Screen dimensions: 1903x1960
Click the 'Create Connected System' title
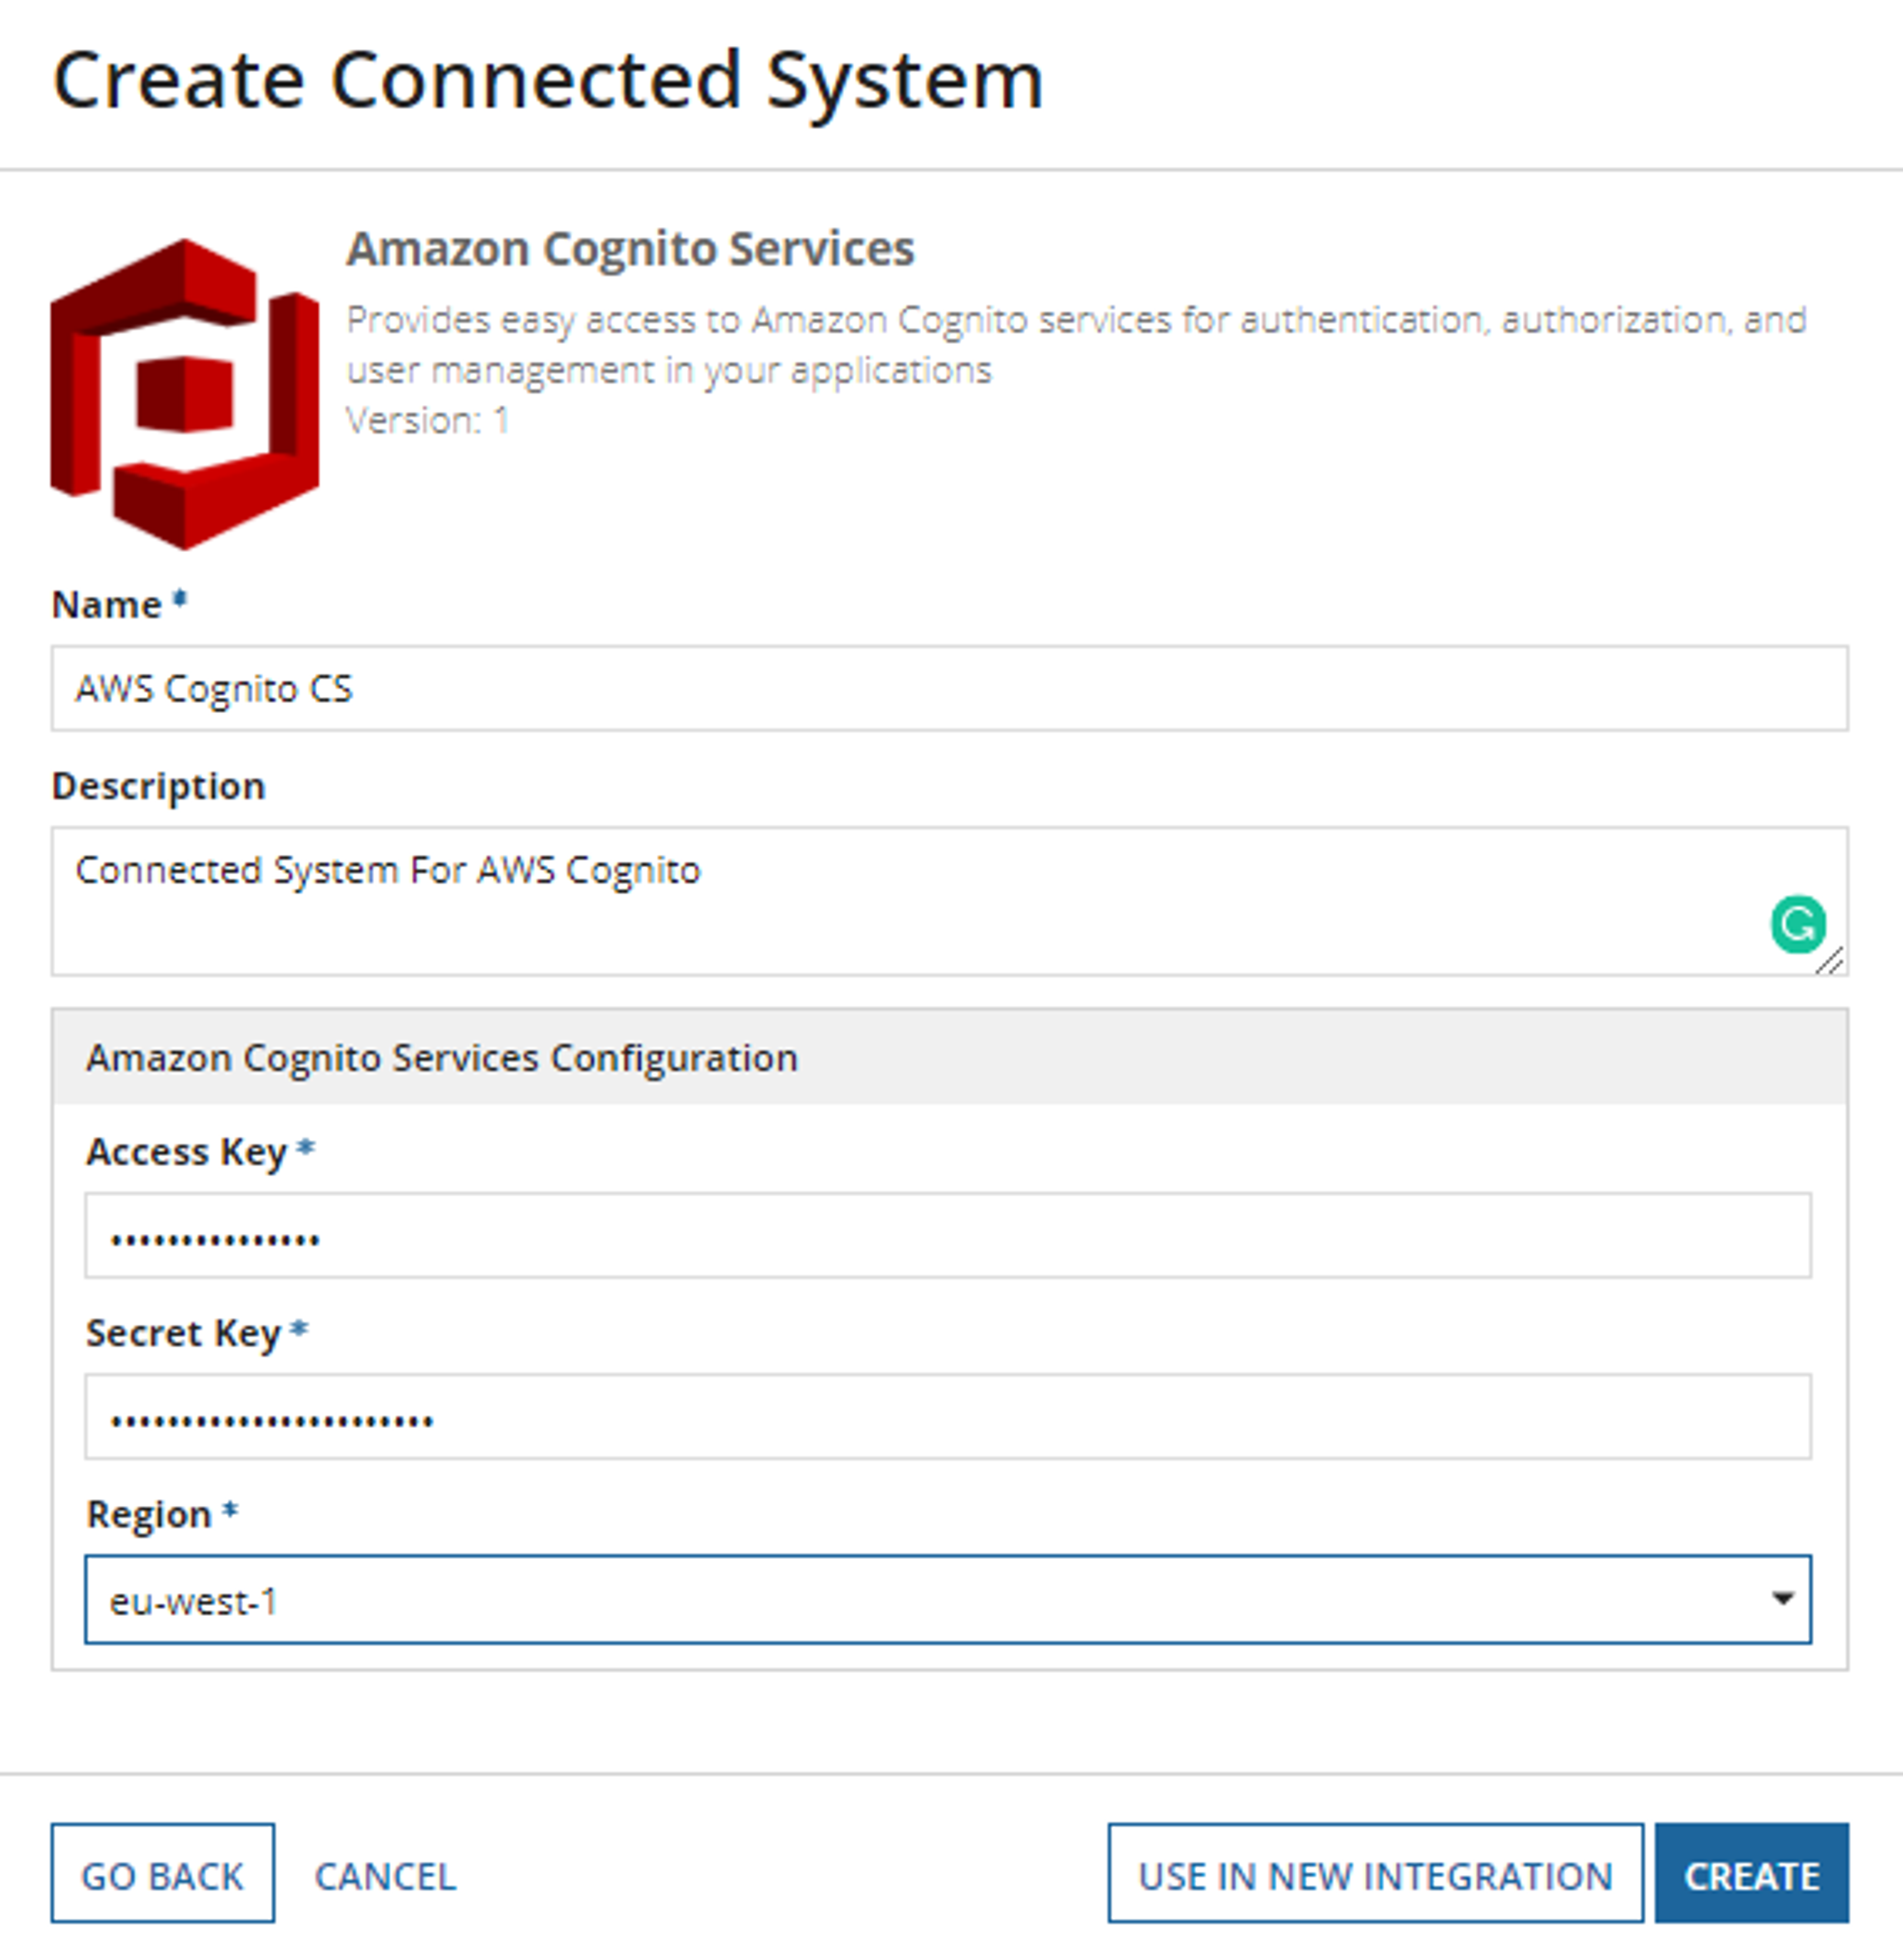[x=548, y=82]
